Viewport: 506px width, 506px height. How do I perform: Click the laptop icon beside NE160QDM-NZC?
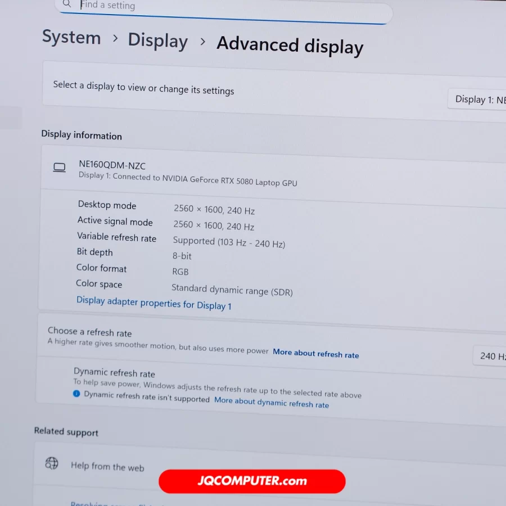[59, 168]
